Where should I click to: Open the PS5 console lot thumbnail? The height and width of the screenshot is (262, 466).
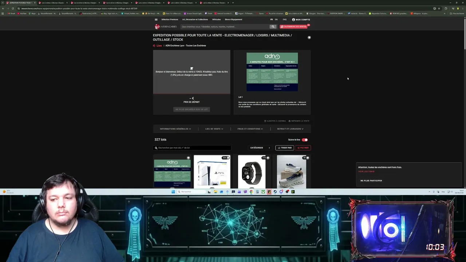click(x=212, y=172)
